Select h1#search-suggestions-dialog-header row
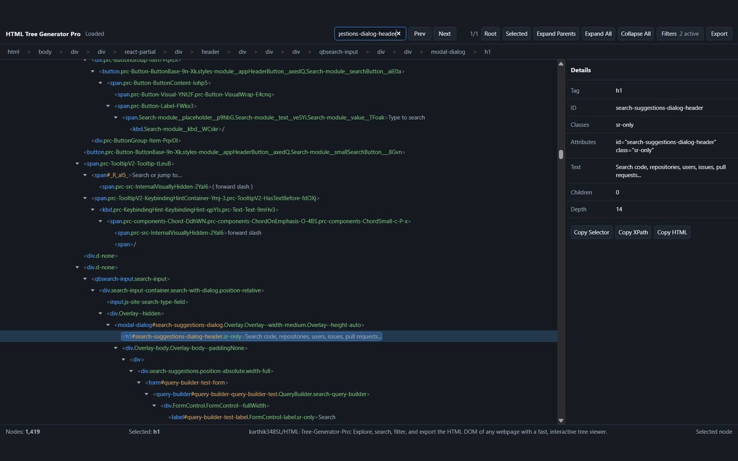738x461 pixels. click(251, 337)
